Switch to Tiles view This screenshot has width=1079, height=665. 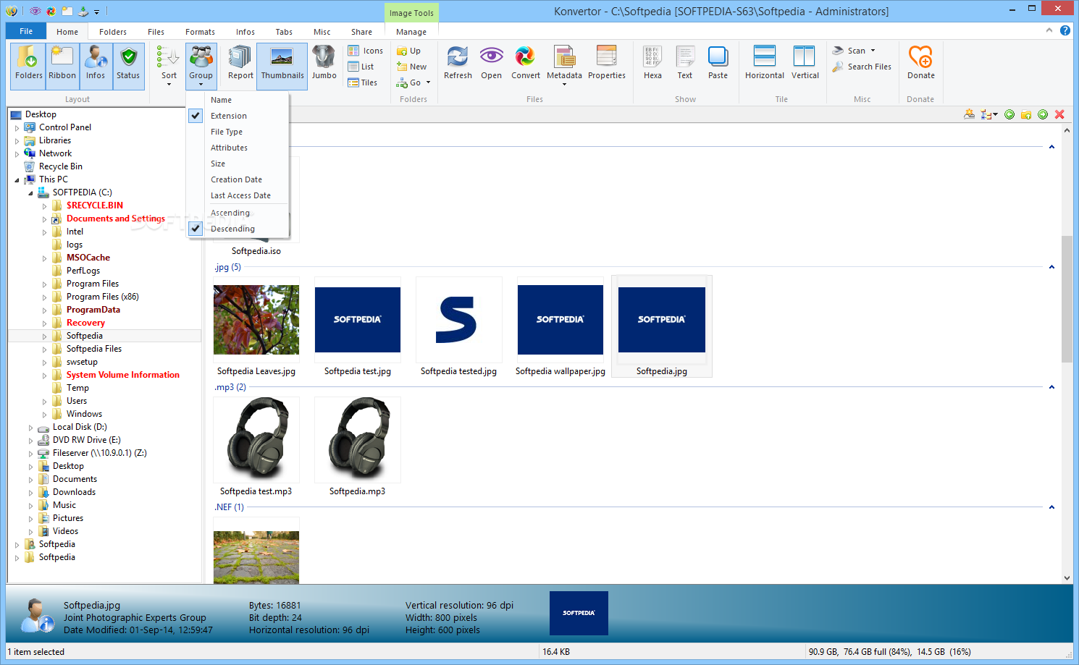click(363, 82)
